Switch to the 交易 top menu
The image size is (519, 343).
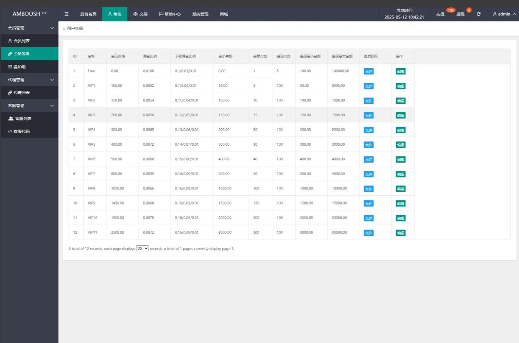point(140,14)
